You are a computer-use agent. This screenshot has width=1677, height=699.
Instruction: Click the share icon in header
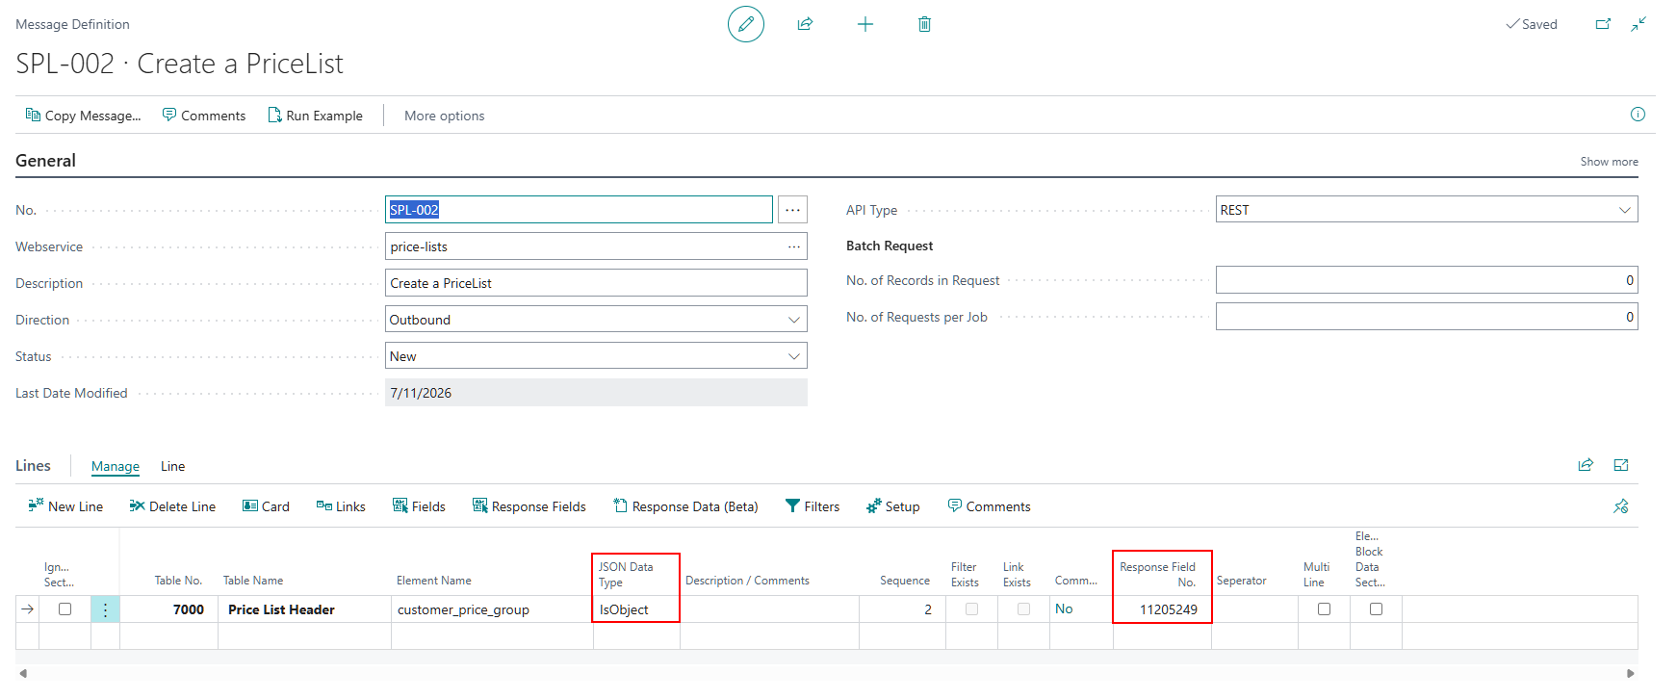[805, 24]
